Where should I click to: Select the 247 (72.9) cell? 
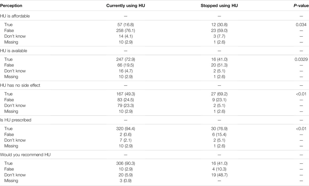click(x=125, y=59)
